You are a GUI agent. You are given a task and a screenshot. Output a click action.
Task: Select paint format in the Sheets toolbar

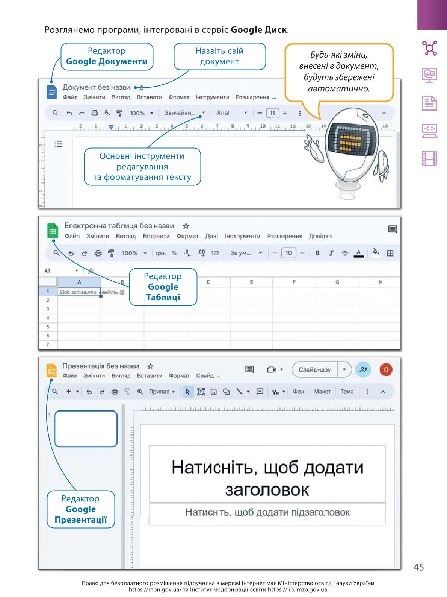click(111, 253)
